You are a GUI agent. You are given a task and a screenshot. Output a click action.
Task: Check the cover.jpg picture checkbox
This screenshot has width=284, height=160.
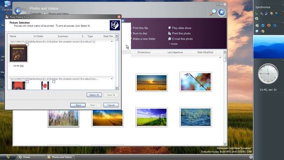point(27,44)
